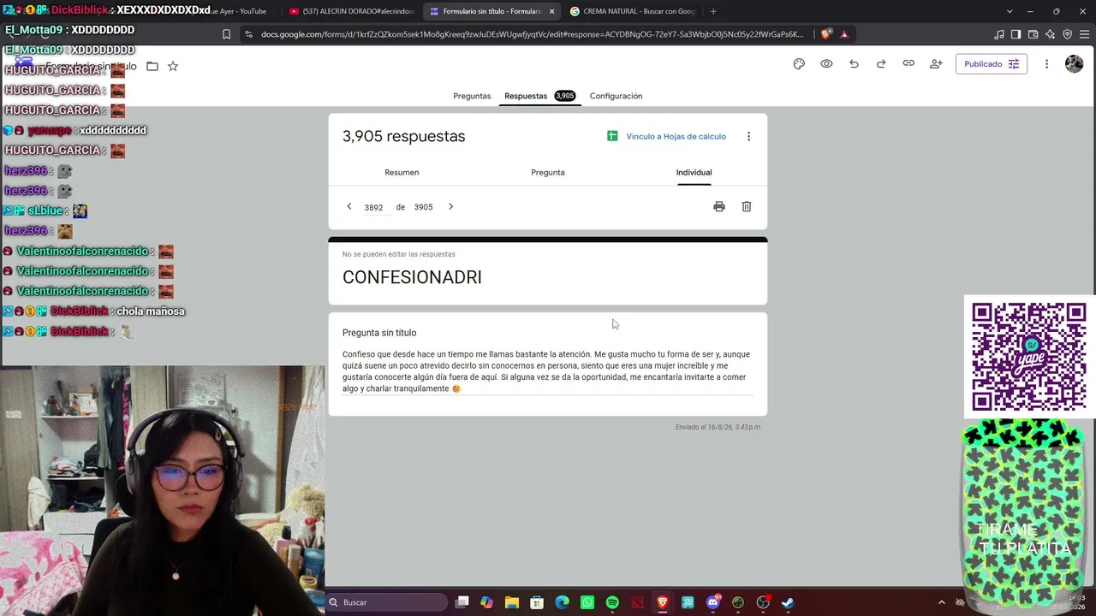This screenshot has width=1096, height=616.
Task: Go to the next response
Action: pos(450,206)
